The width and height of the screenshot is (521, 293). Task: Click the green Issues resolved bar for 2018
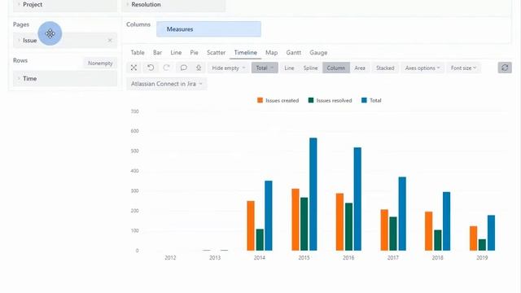[438, 240]
